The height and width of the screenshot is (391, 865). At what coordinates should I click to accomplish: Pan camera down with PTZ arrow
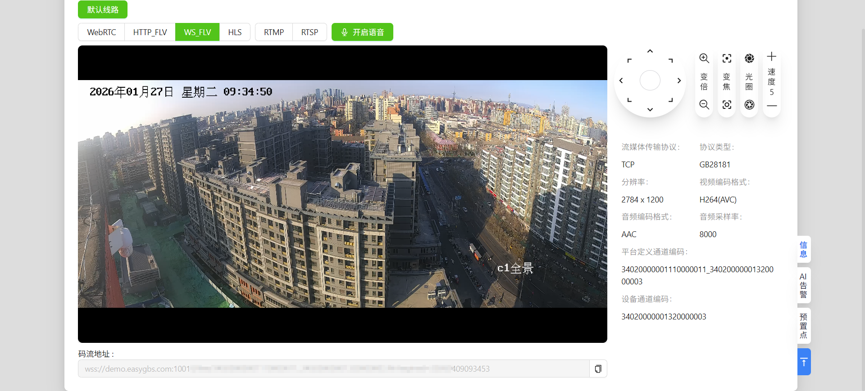click(x=650, y=109)
